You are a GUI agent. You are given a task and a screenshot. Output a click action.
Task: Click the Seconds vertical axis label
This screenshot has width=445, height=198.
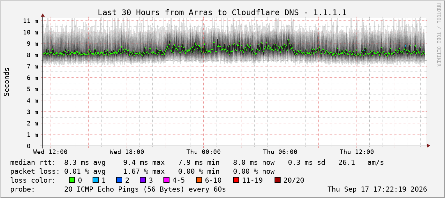pyautogui.click(x=7, y=82)
